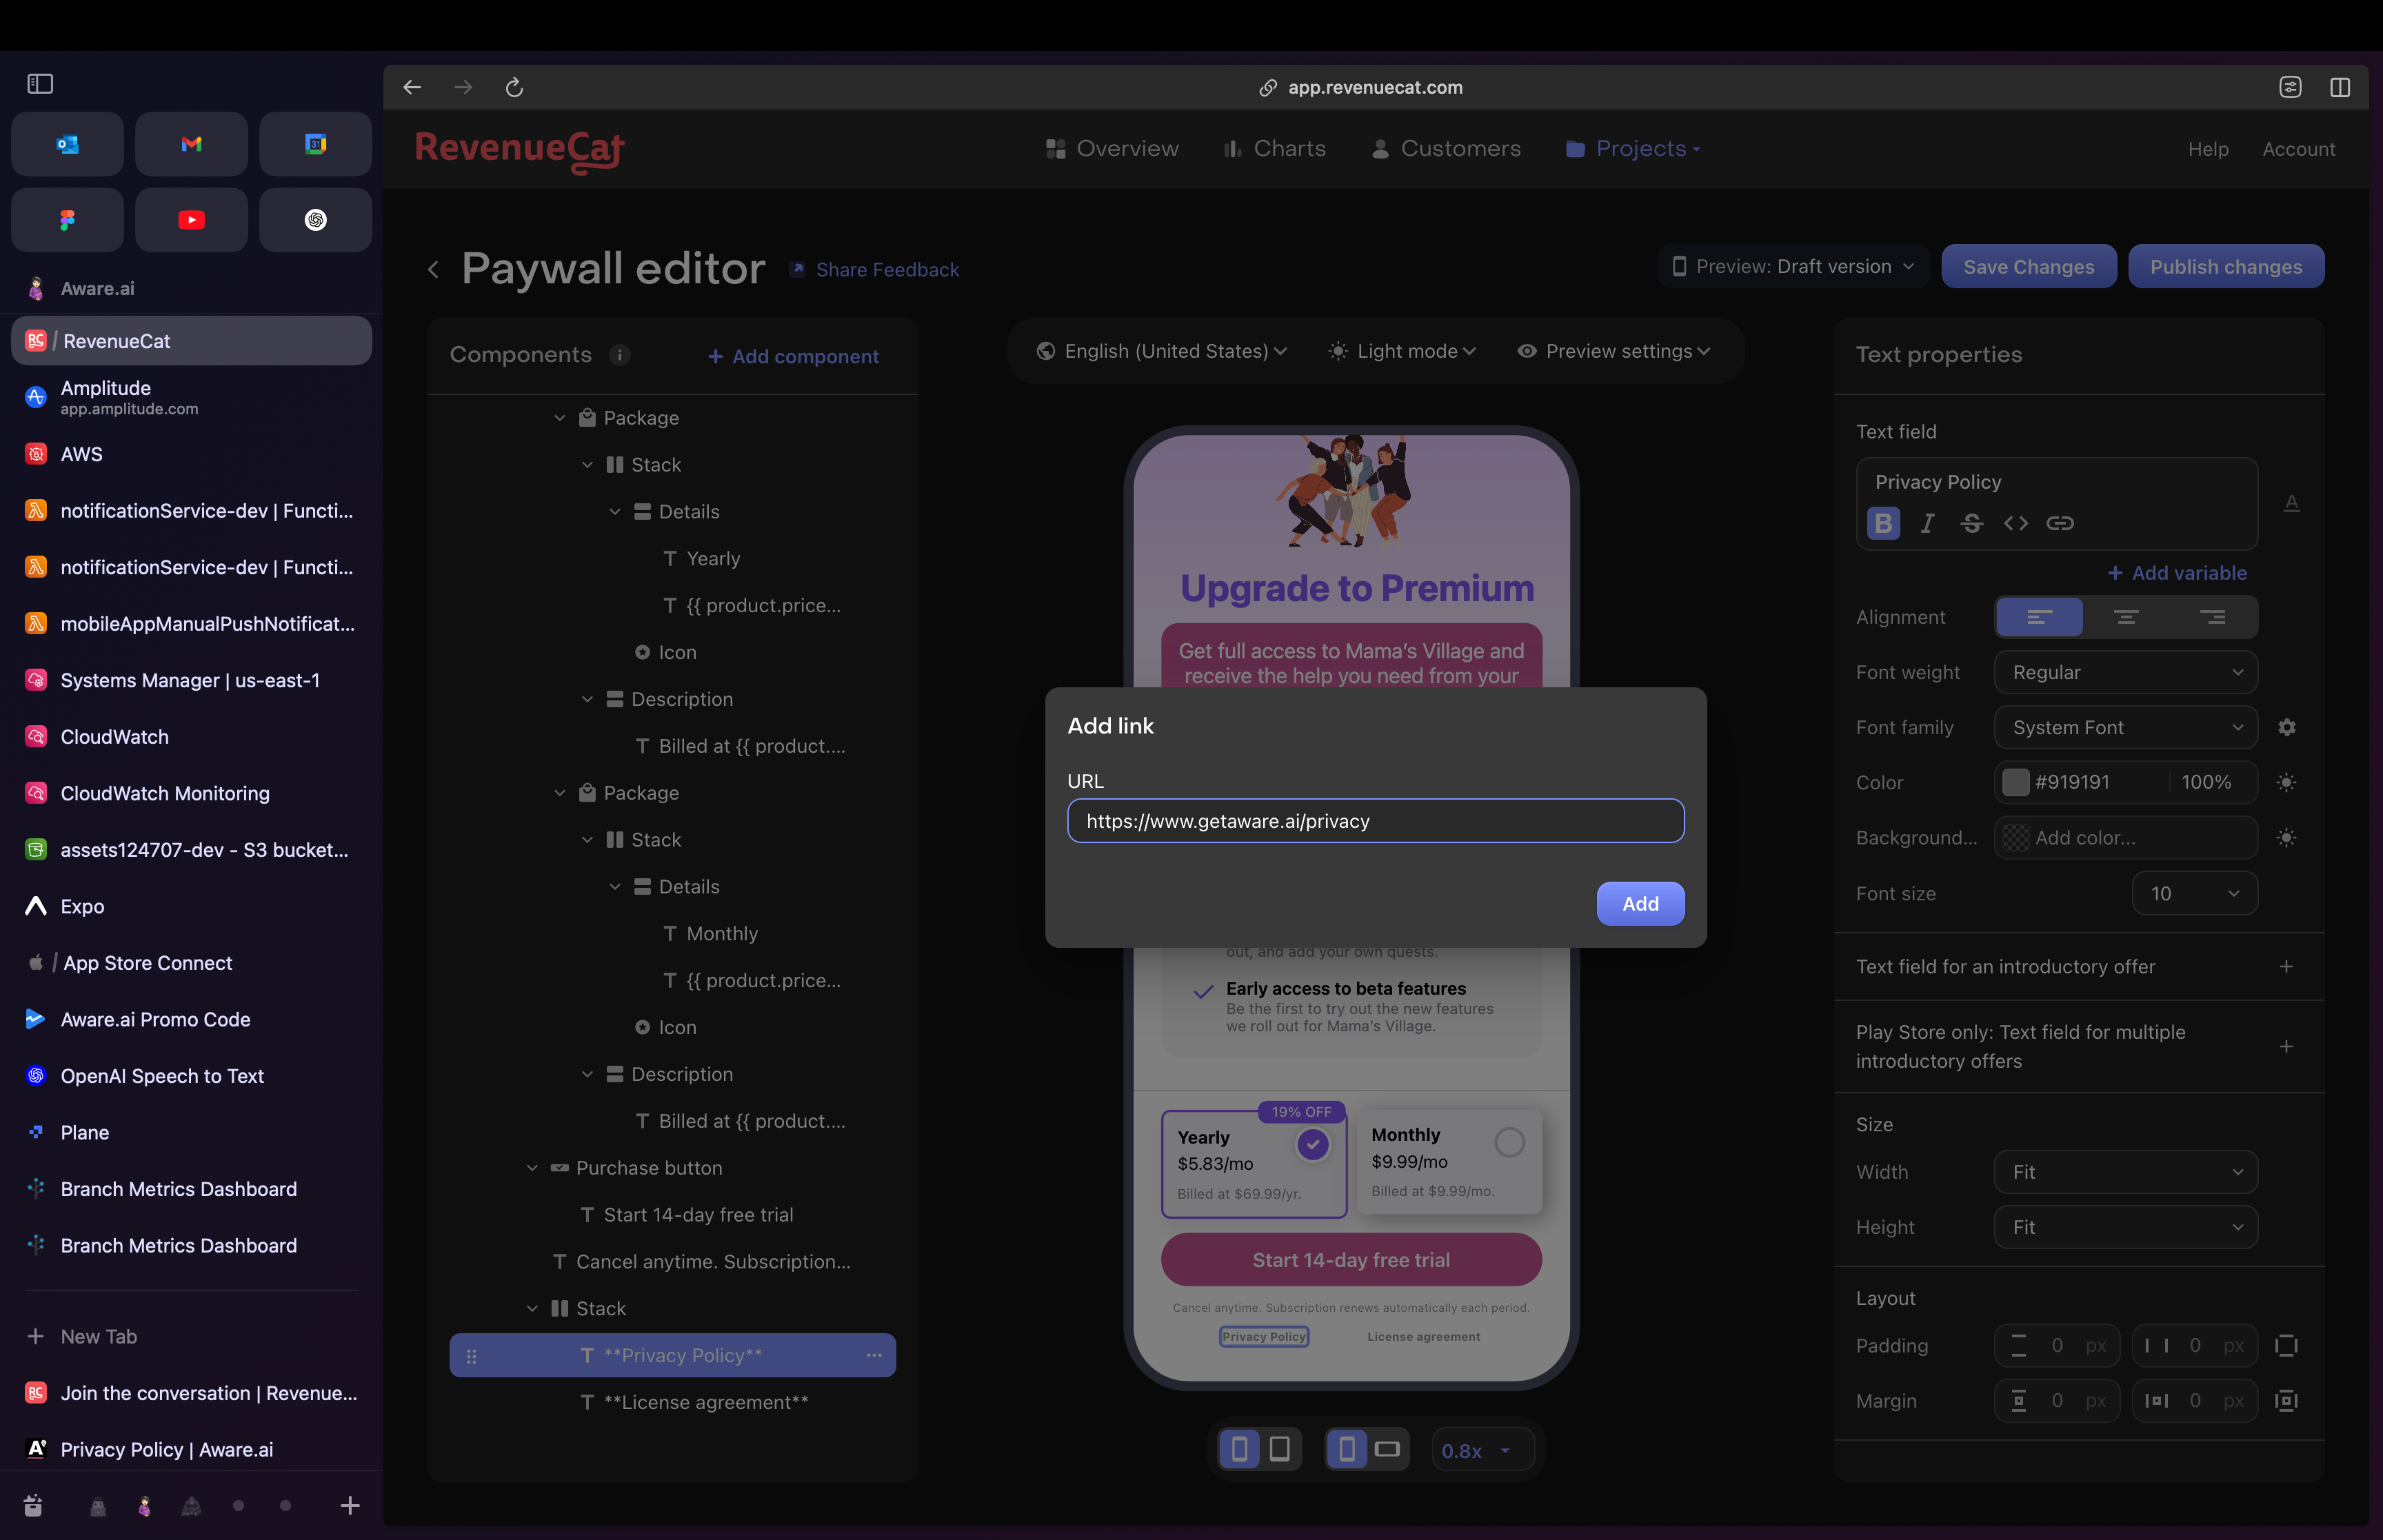Open Outlook pinned tab

(68, 144)
